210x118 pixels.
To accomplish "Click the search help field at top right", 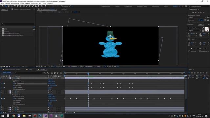I will click(x=199, y=6).
